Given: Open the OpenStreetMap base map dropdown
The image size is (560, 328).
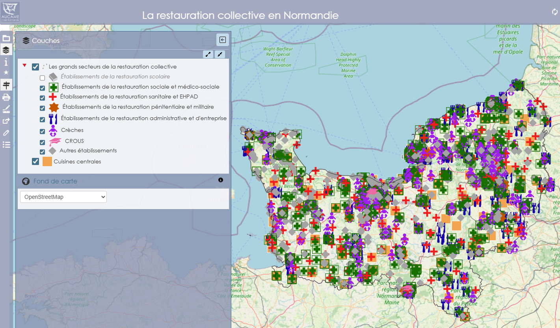Looking at the screenshot, I should point(63,197).
